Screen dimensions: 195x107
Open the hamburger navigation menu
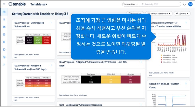coord(4,4)
